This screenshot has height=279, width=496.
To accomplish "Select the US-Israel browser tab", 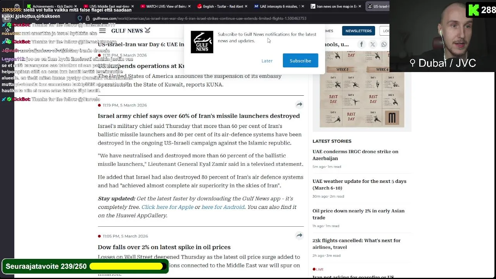I will 377,6.
